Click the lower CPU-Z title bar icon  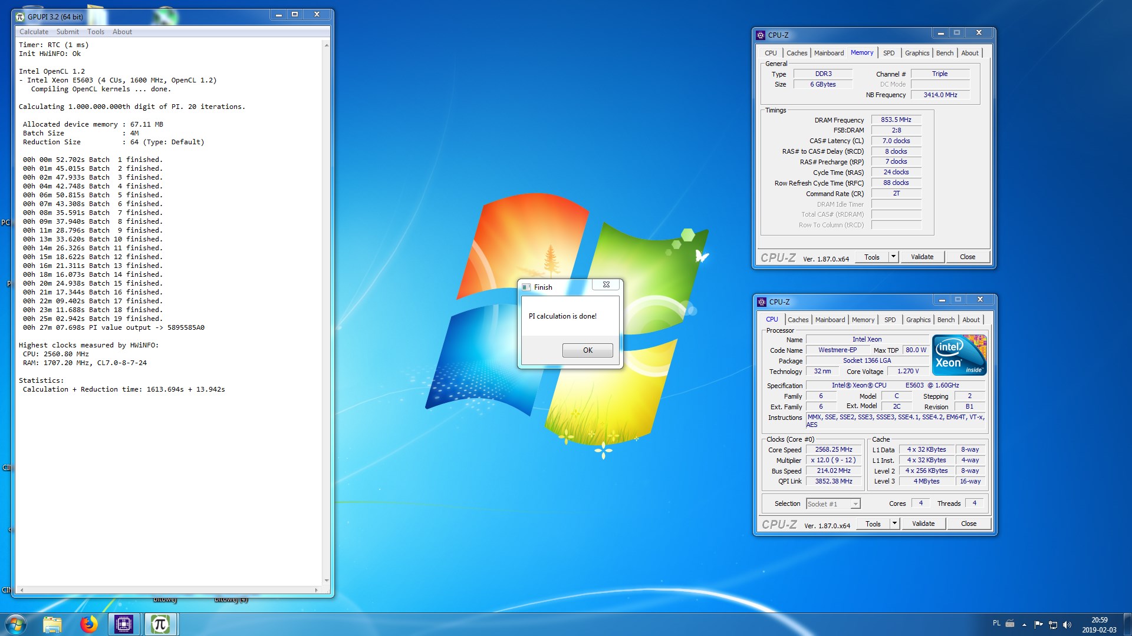[762, 302]
